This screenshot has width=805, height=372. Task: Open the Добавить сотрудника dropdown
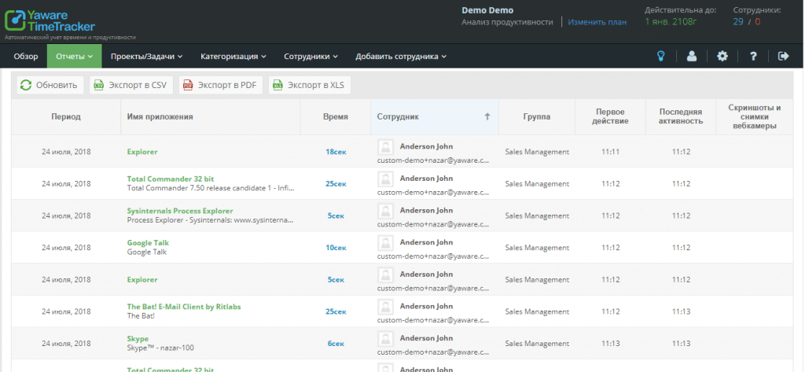(x=401, y=56)
